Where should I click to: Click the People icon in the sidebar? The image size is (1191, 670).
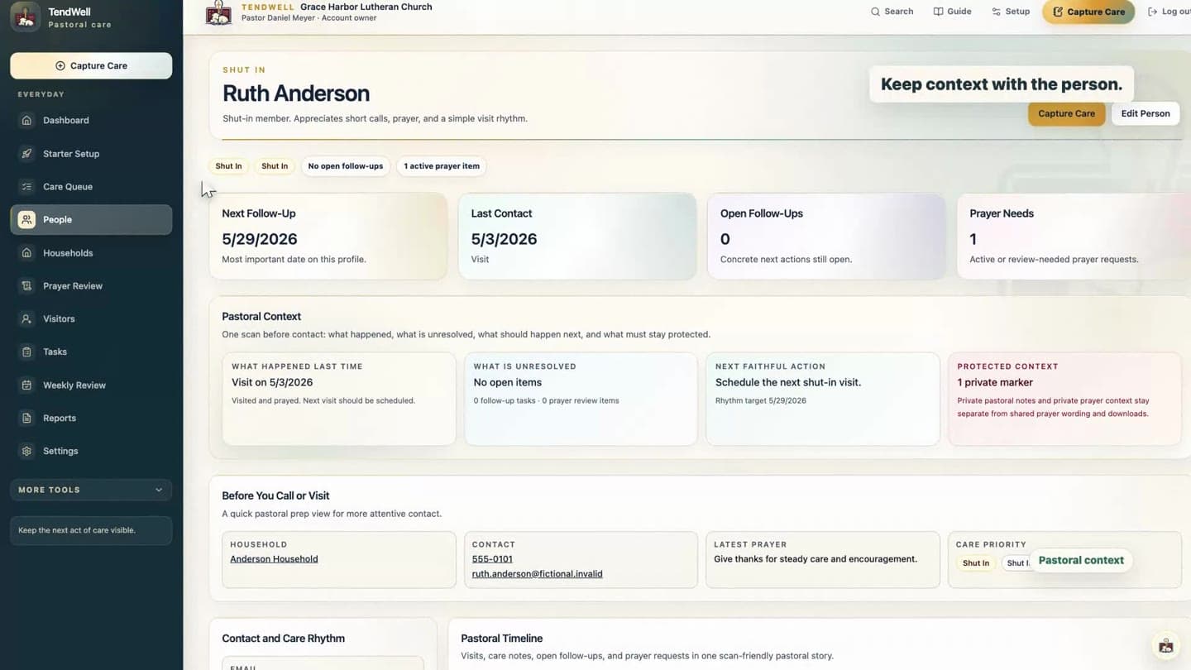point(26,220)
